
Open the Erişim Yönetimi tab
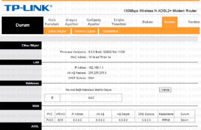[119, 22]
